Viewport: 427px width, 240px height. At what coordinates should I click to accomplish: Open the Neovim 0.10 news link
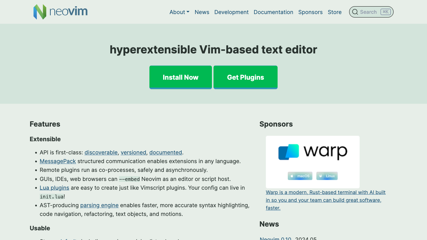point(275,238)
